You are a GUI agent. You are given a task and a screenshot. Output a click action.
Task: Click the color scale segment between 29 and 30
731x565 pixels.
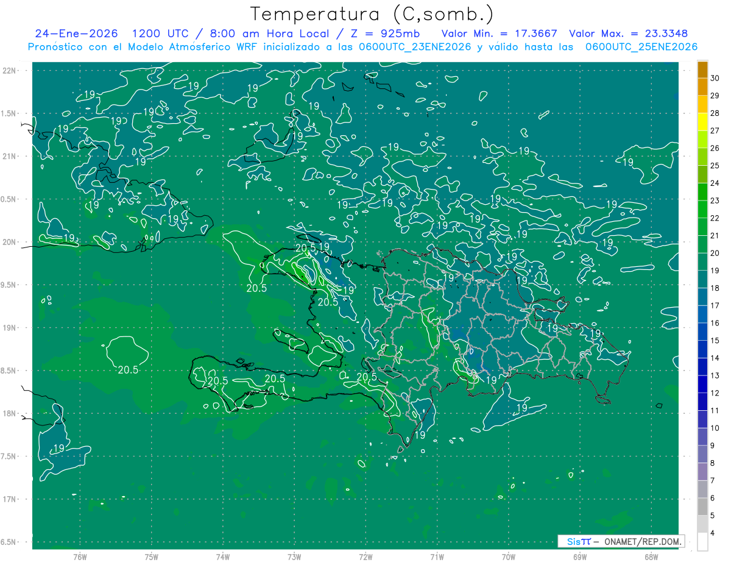[x=703, y=87]
